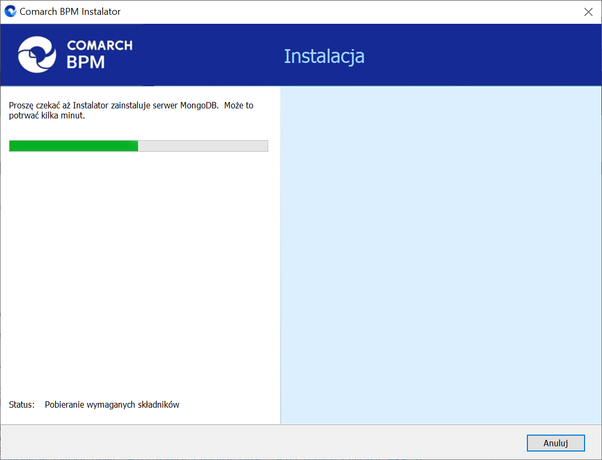Click the Comarch BPM logo in banner
The height and width of the screenshot is (460, 602).
75,54
